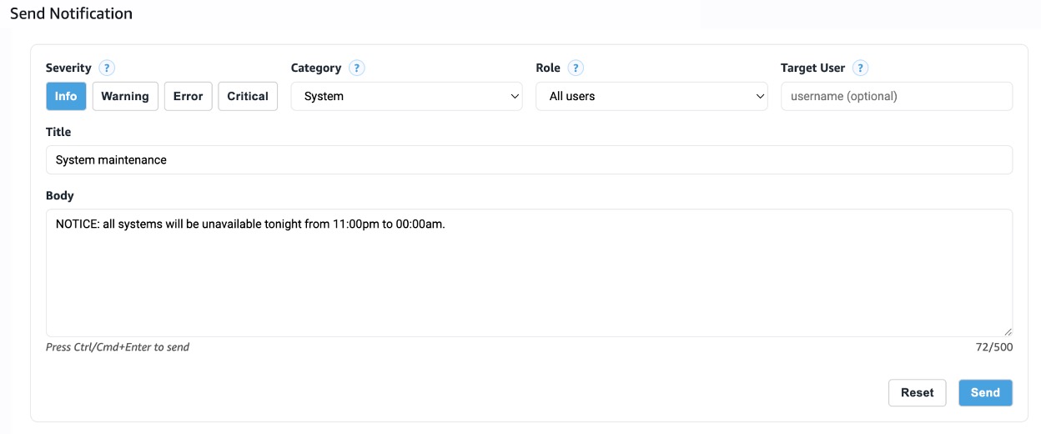Click the blue Send button
Image resolution: width=1041 pixels, height=434 pixels.
[x=985, y=392]
